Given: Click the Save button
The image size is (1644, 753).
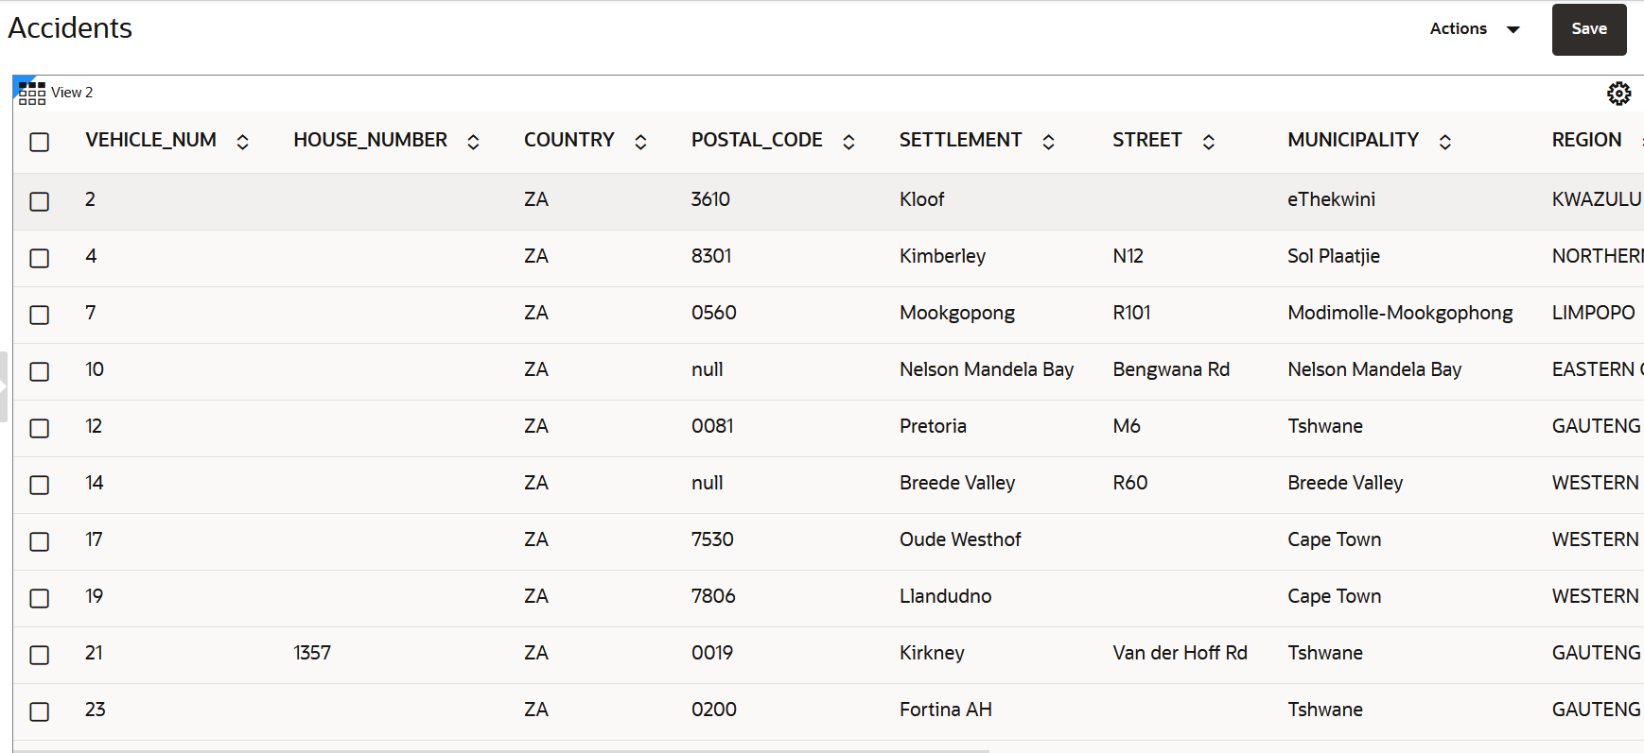Looking at the screenshot, I should 1589,29.
